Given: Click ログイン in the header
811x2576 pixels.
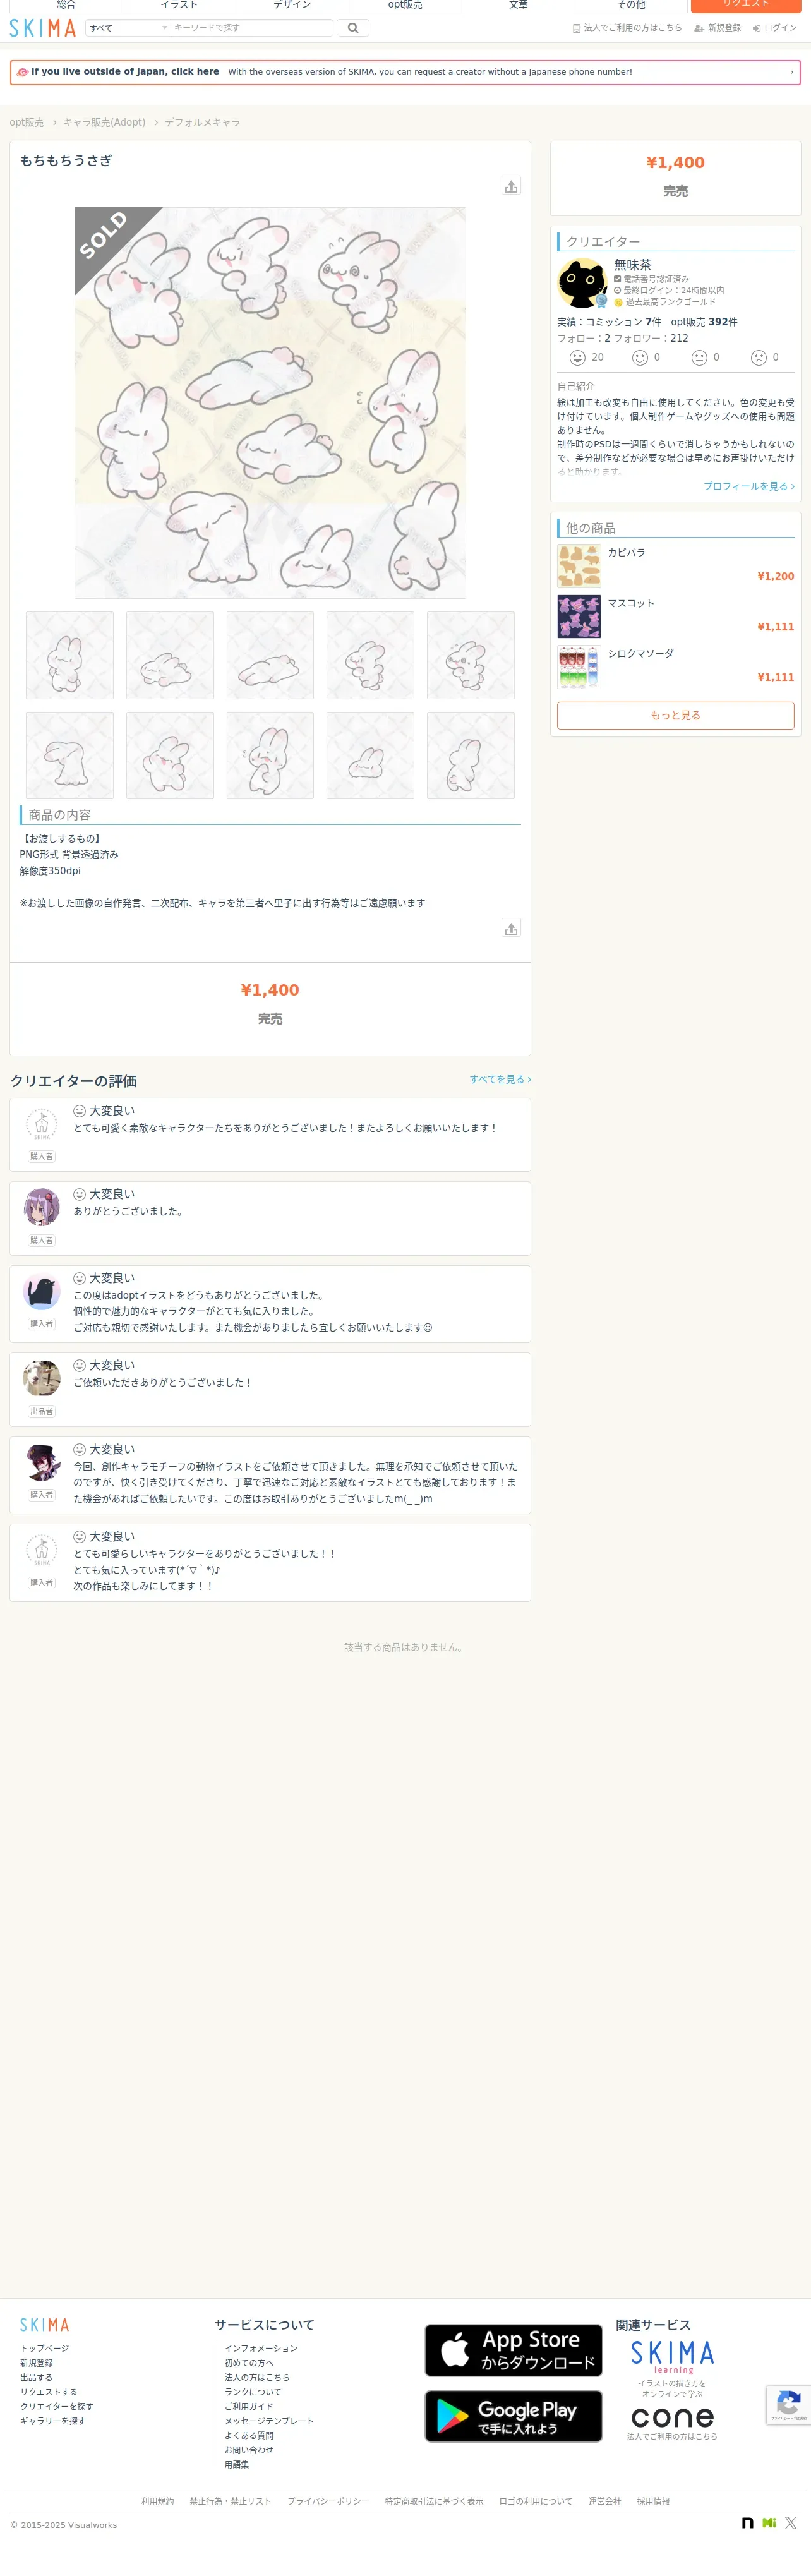Looking at the screenshot, I should coord(775,28).
